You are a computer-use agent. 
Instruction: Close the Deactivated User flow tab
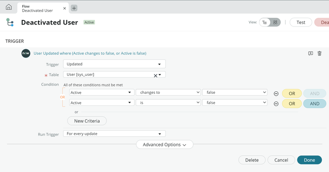[x=64, y=8]
